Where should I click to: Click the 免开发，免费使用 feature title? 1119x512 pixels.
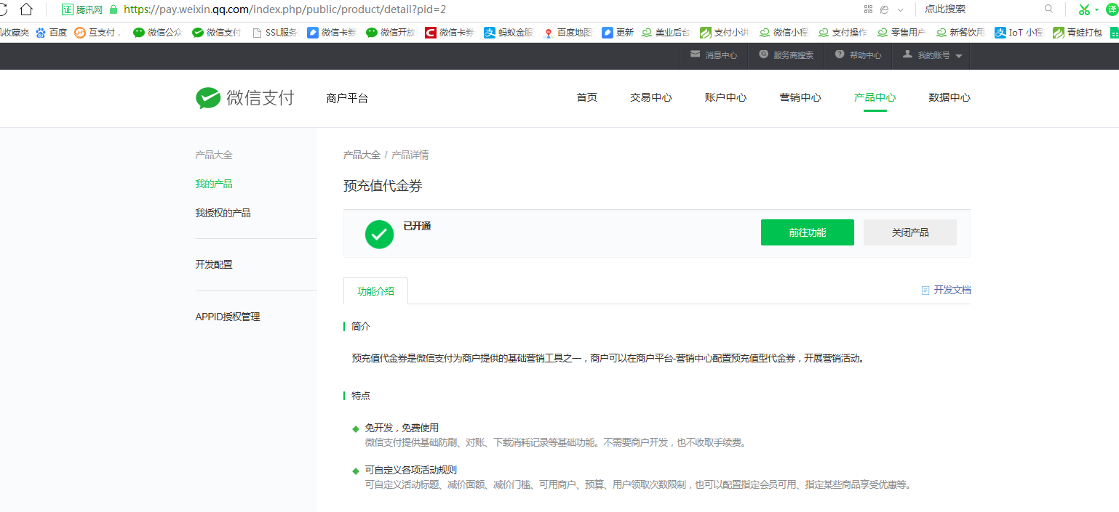click(402, 428)
